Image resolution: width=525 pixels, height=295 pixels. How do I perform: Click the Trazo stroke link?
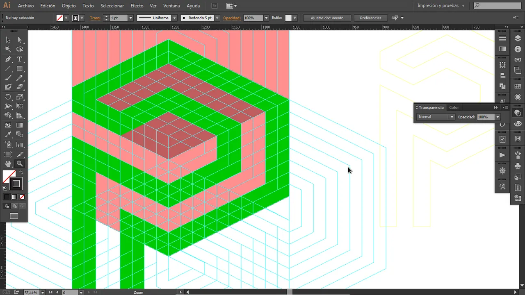95,18
